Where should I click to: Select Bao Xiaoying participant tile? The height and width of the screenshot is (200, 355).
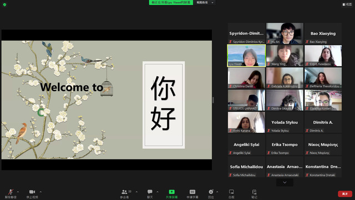click(323, 33)
